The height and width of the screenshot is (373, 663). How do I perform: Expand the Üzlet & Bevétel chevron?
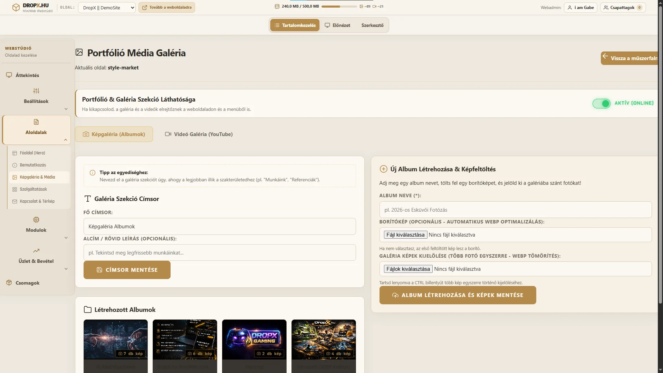66,269
